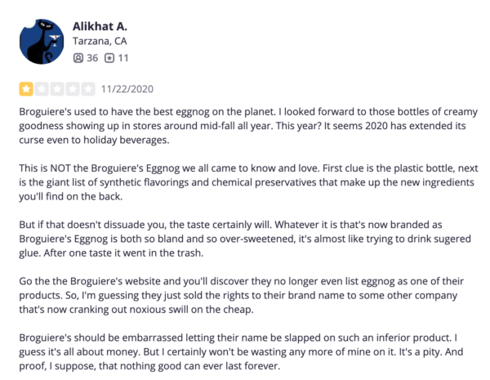This screenshot has width=490, height=380.
Task: Click the fourth empty rating star
Action: tap(73, 89)
